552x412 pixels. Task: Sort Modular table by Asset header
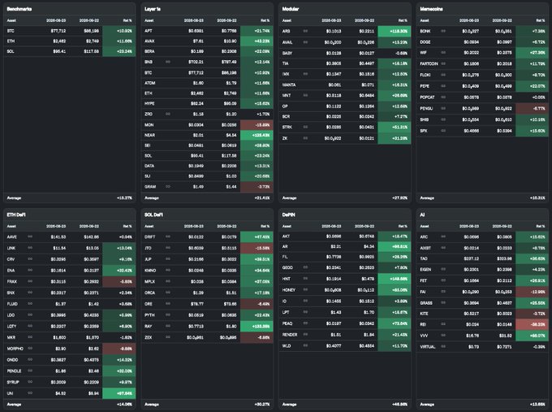tap(287, 20)
